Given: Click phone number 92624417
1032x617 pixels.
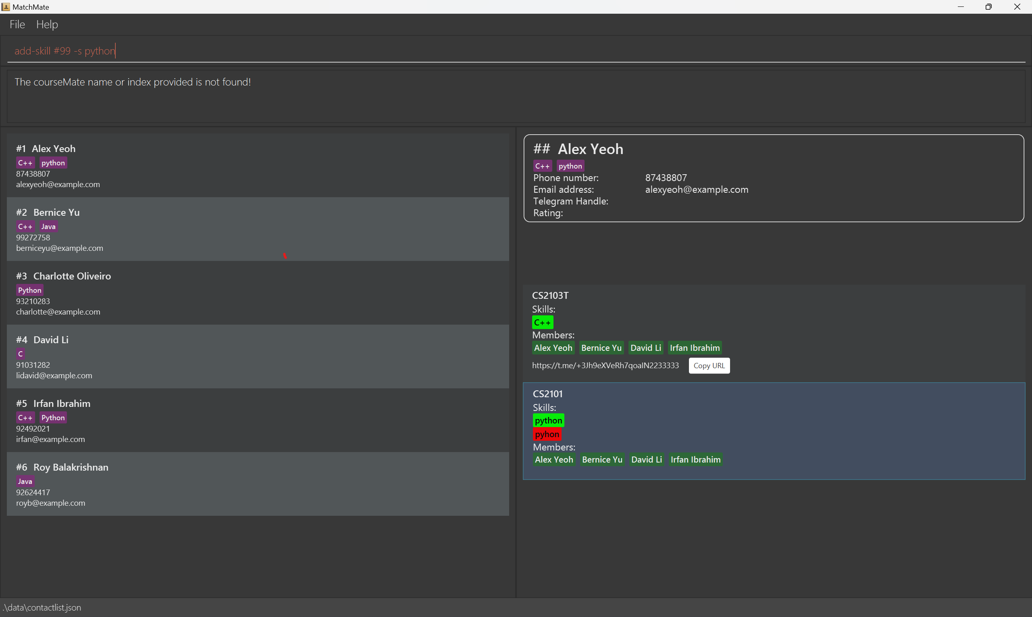Looking at the screenshot, I should 33,492.
